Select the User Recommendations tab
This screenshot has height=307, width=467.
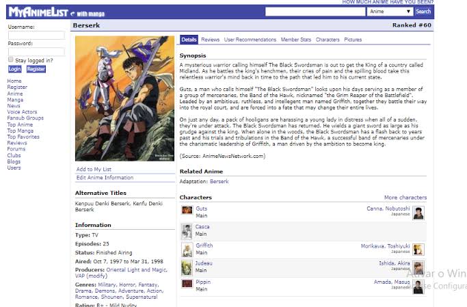point(250,40)
